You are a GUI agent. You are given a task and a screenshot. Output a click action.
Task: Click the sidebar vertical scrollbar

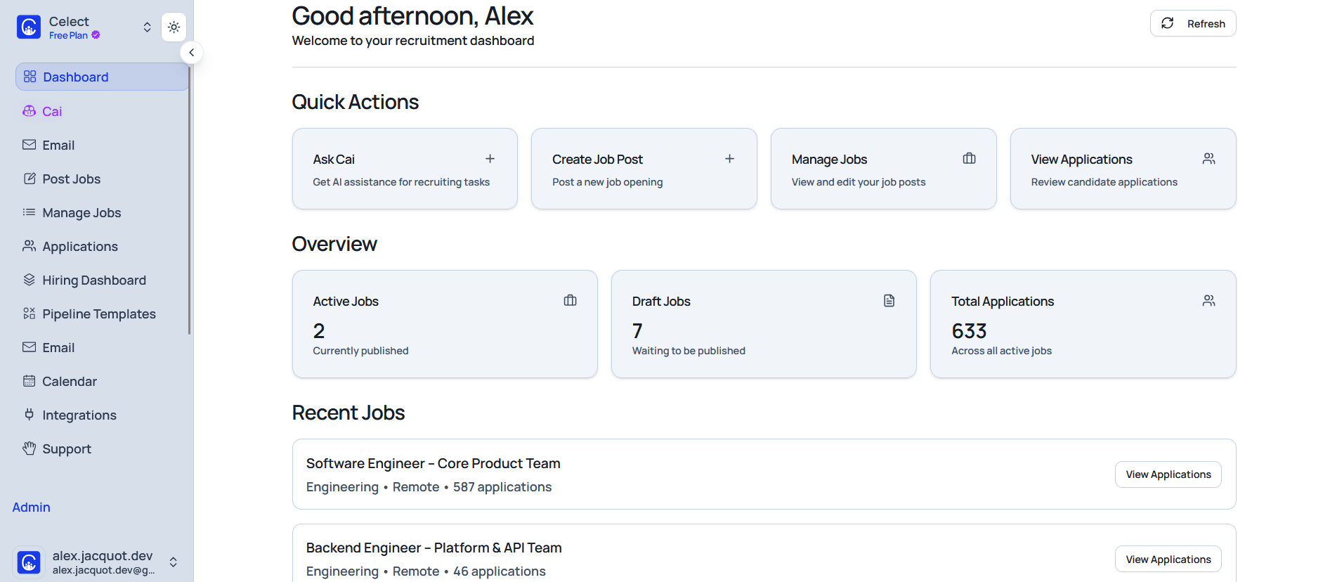pos(190,211)
